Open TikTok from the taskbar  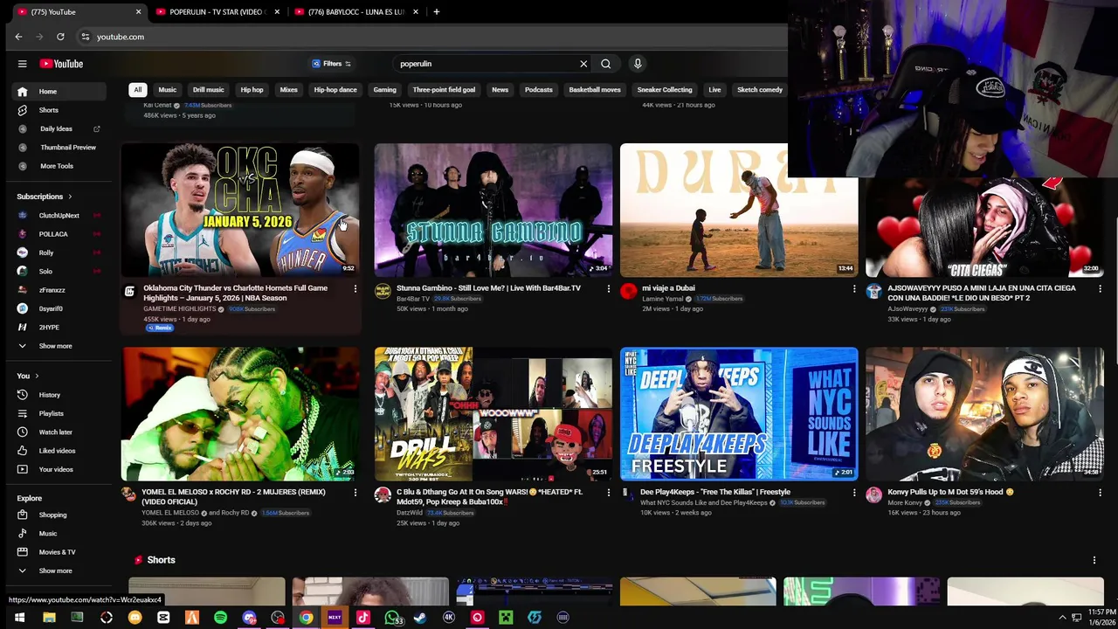(363, 618)
